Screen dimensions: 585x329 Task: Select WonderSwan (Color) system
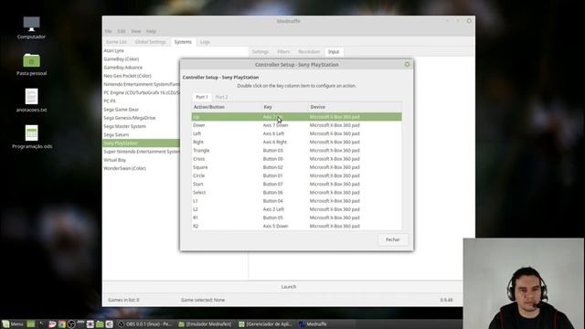click(x=124, y=168)
